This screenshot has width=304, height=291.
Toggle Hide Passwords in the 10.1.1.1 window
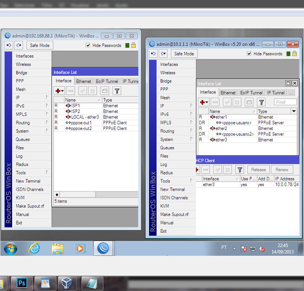coord(249,53)
